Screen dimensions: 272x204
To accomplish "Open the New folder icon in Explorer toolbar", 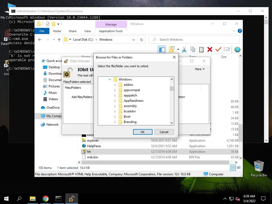I will pos(172,50).
